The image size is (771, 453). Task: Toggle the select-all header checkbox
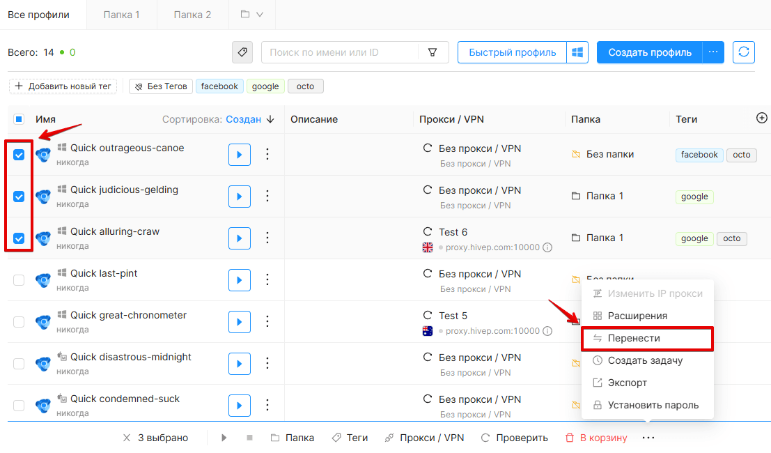19,119
